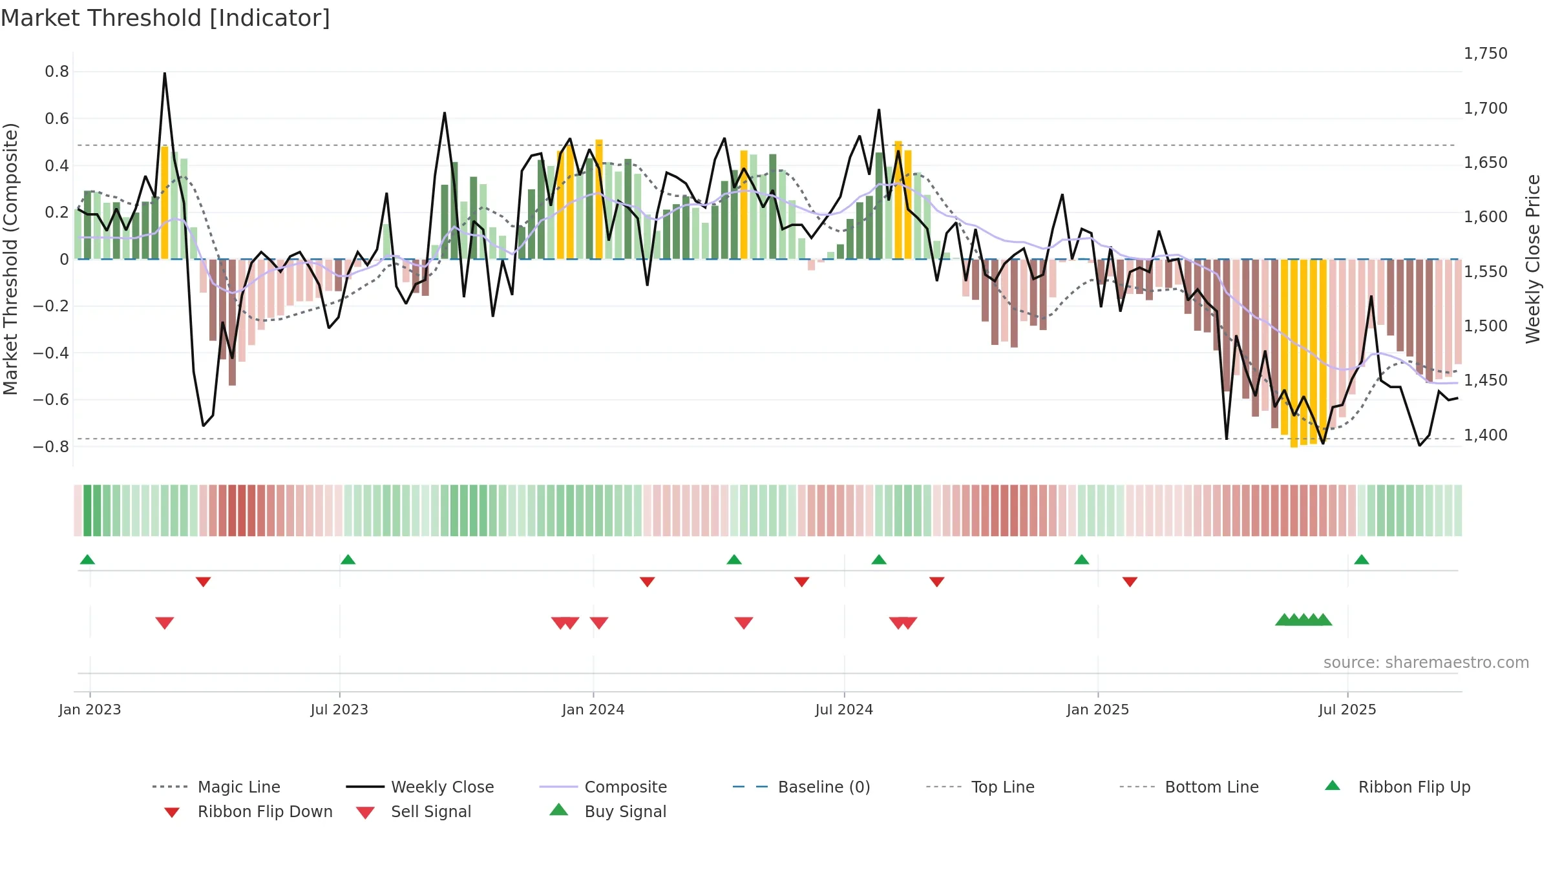Click the green Buy Signal legend triangle

coord(559,809)
